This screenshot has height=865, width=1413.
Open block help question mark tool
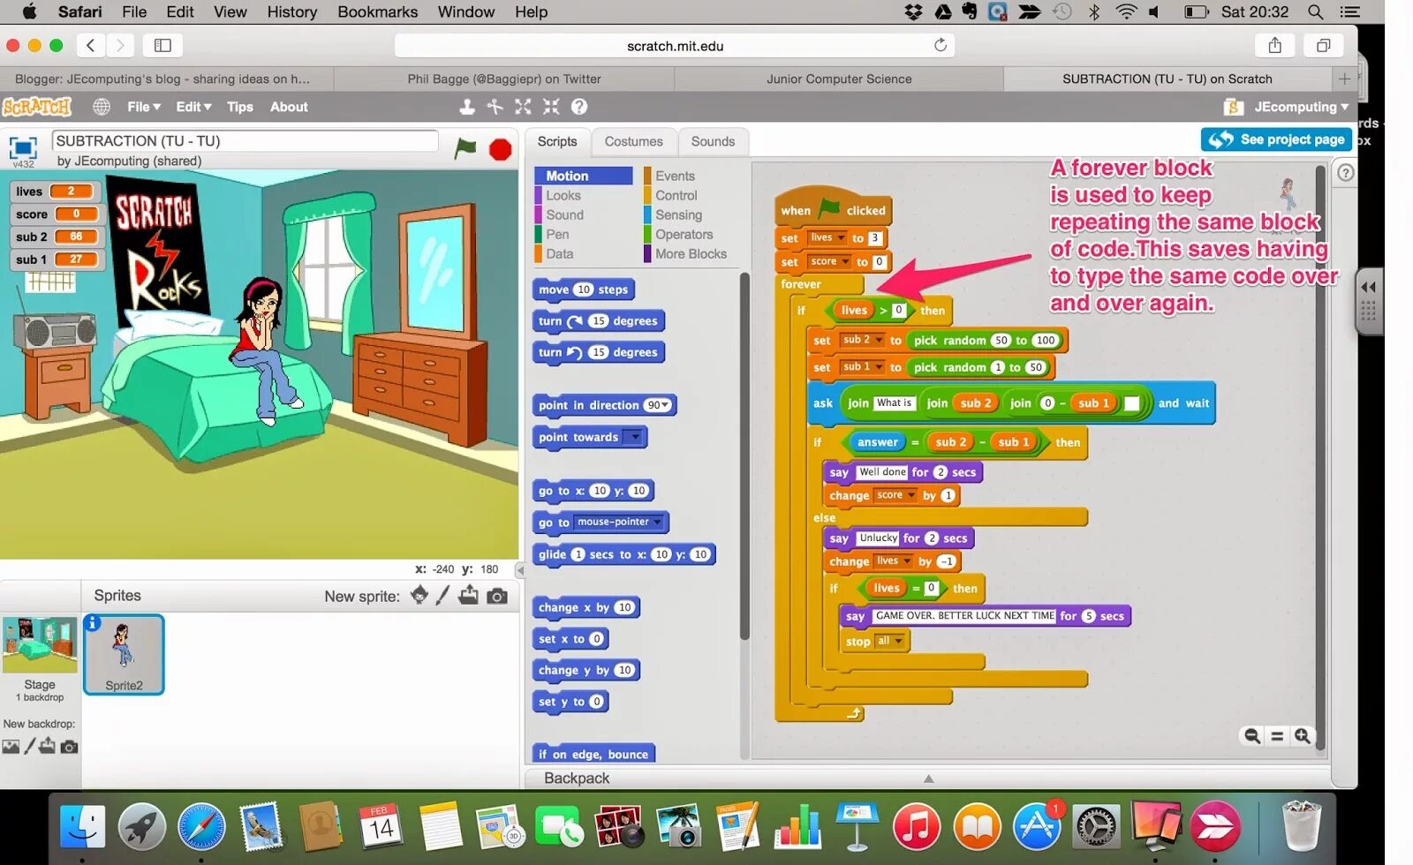[x=579, y=107]
